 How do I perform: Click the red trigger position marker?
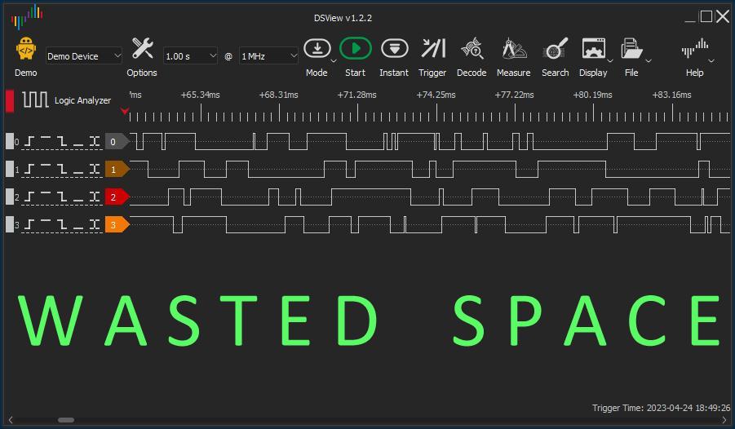pos(125,111)
